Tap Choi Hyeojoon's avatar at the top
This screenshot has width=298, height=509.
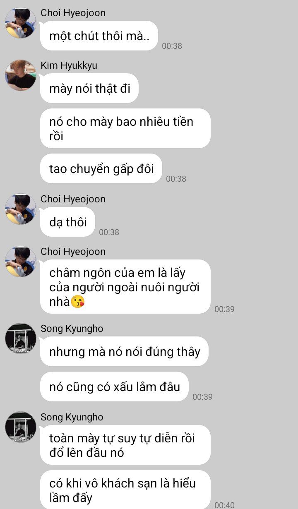point(21,23)
